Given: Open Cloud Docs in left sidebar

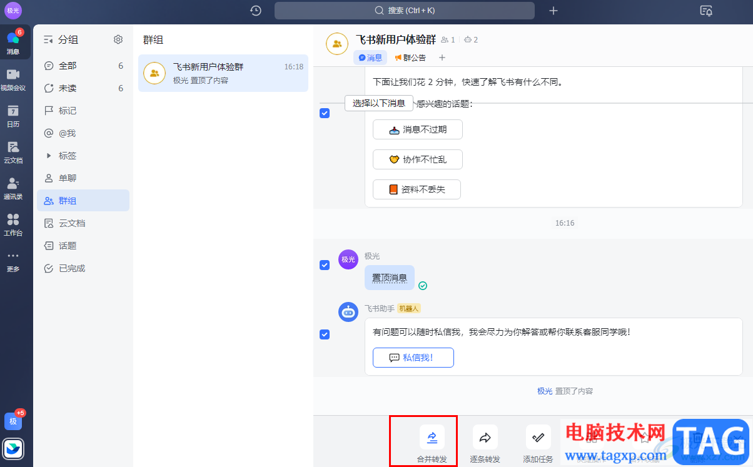Looking at the screenshot, I should 13,152.
